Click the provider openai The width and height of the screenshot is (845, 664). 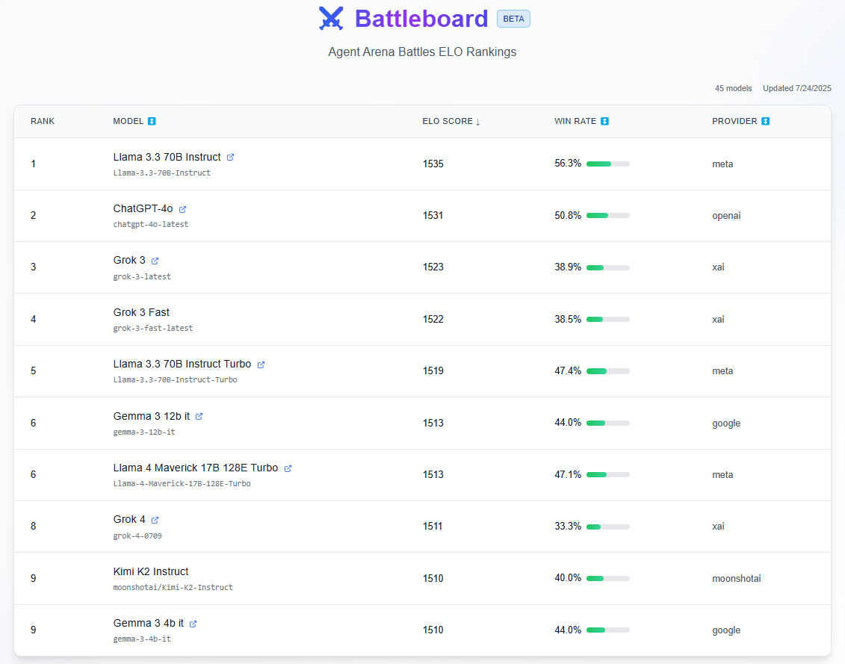[726, 216]
